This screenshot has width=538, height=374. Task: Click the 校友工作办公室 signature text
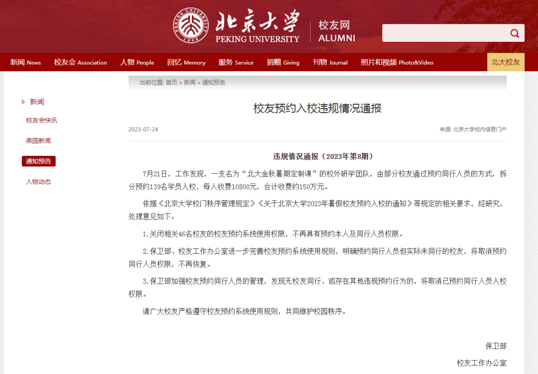pos(482,363)
